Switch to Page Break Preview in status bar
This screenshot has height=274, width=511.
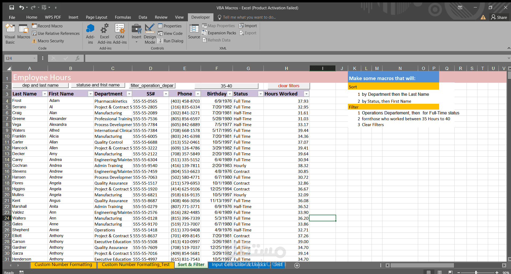pos(450,272)
